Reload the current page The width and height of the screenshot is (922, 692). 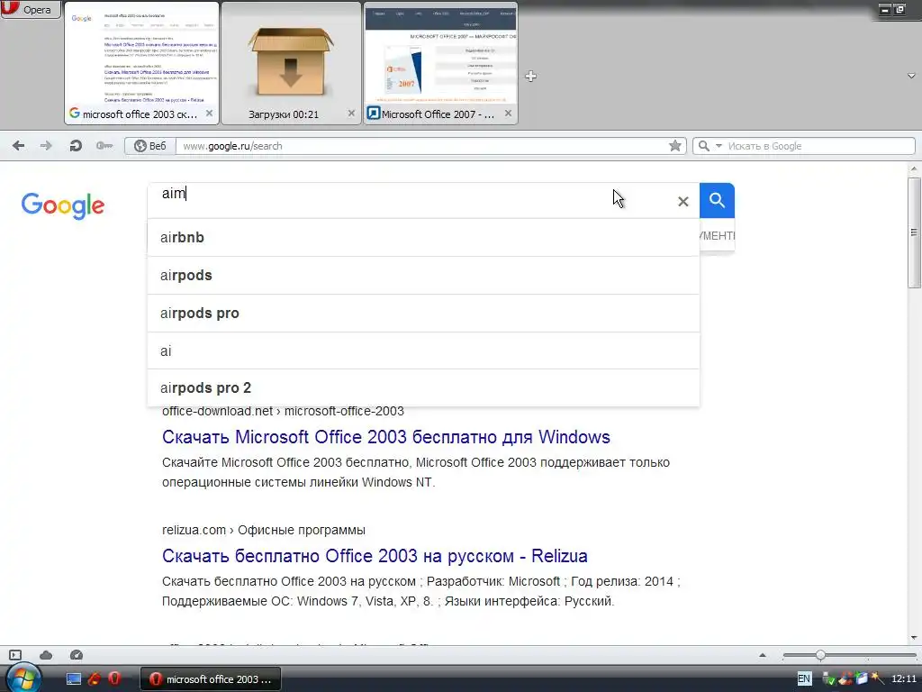click(76, 145)
